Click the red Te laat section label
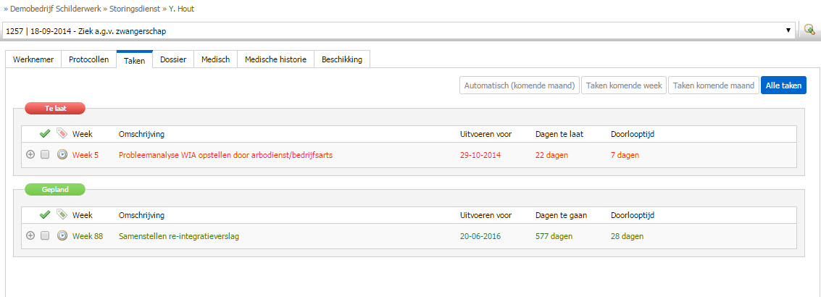The image size is (821, 297). pos(55,109)
